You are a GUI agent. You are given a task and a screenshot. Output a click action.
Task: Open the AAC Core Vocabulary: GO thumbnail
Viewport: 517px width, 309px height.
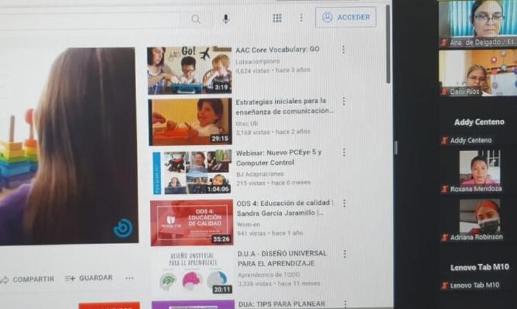tap(189, 70)
